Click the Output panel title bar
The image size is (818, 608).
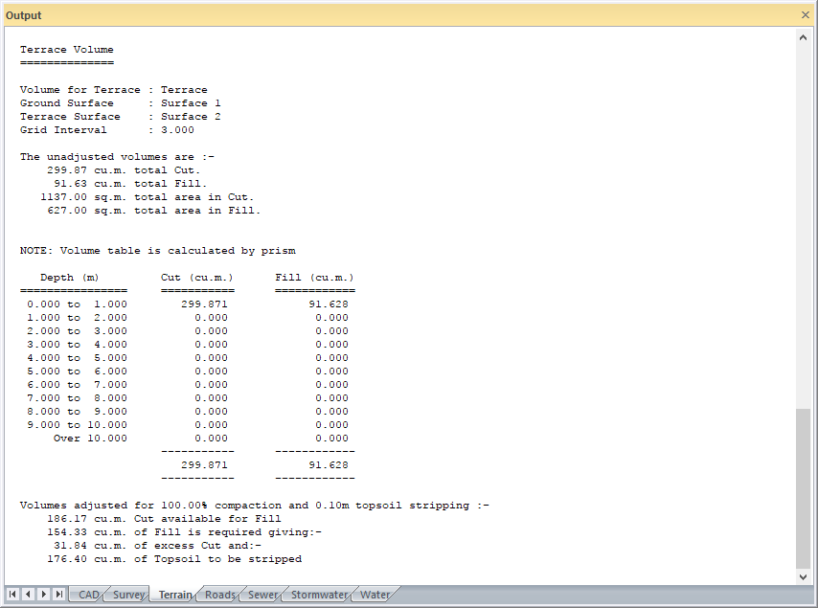pos(383,15)
